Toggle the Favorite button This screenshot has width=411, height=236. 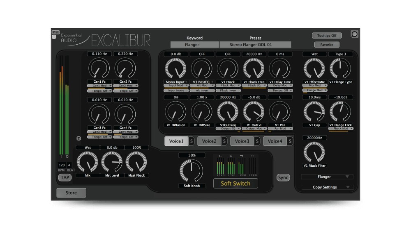[x=327, y=45]
